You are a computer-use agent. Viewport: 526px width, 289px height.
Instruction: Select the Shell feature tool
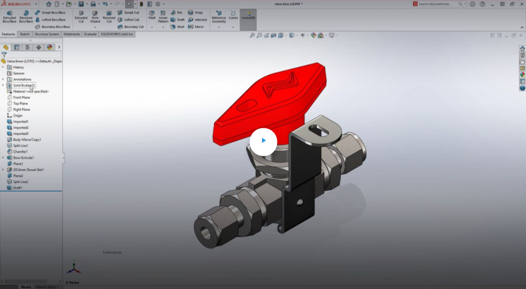pos(177,26)
